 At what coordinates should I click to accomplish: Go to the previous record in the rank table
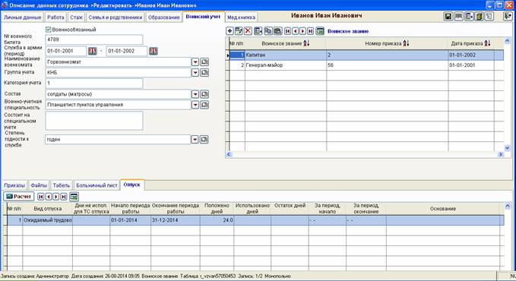(295, 31)
